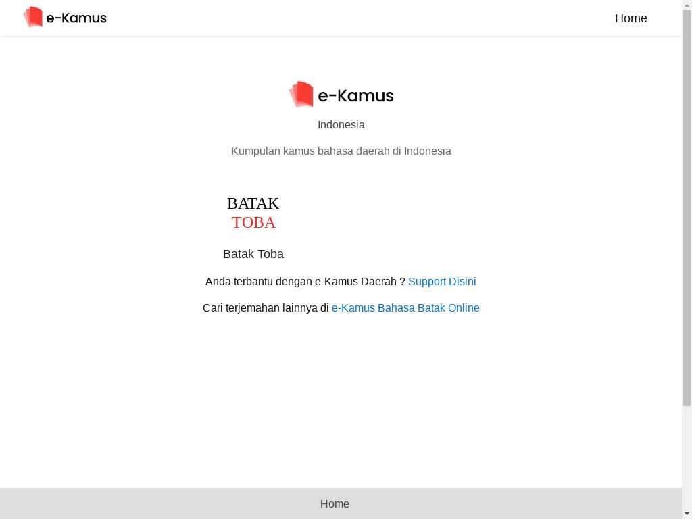Select the Batak Toba label link

click(253, 254)
